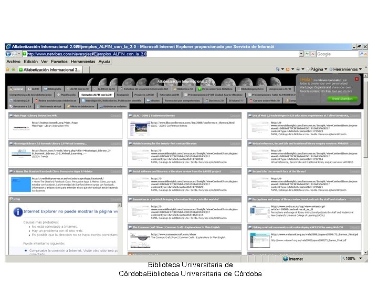
Task: Open the zoom level dropdown arrow
Action: click(x=361, y=259)
